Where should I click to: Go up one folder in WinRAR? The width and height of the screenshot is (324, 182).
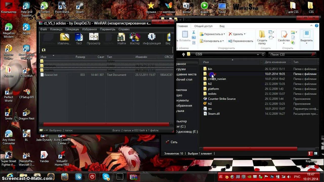(44, 50)
